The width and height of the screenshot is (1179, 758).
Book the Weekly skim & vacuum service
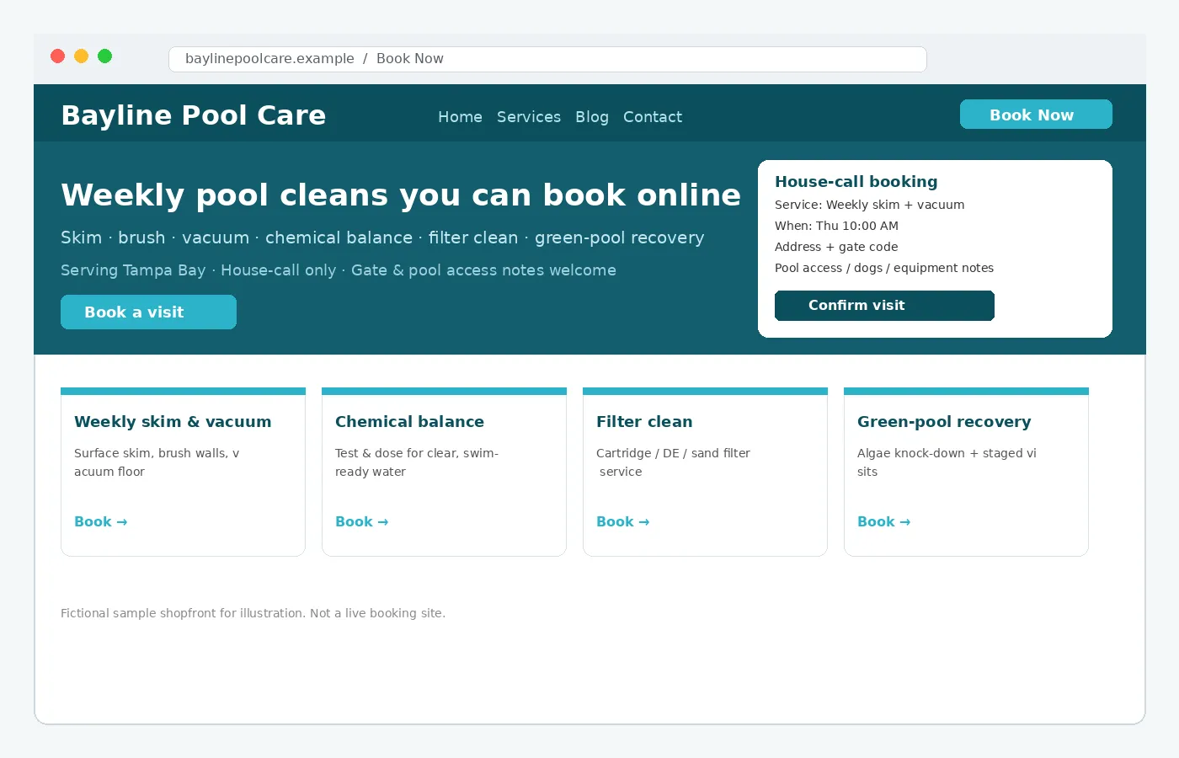[x=101, y=522]
